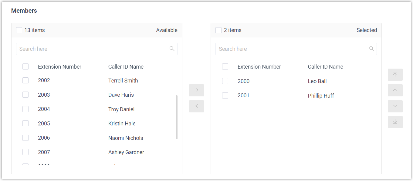Screen dimensions: 413x181
Task: Click the Selected list search field
Action: point(291,49)
